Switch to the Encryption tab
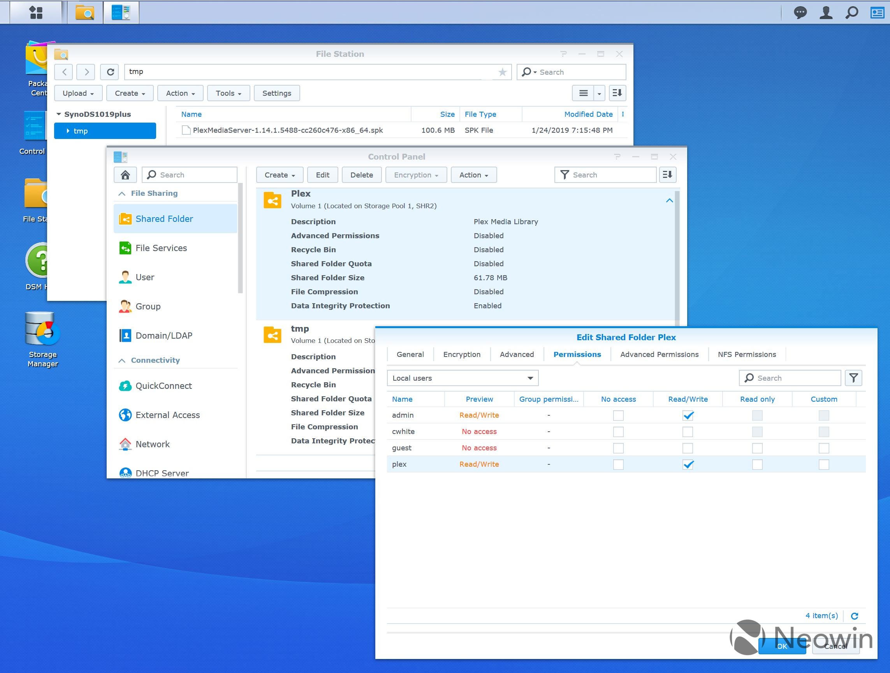 tap(462, 354)
